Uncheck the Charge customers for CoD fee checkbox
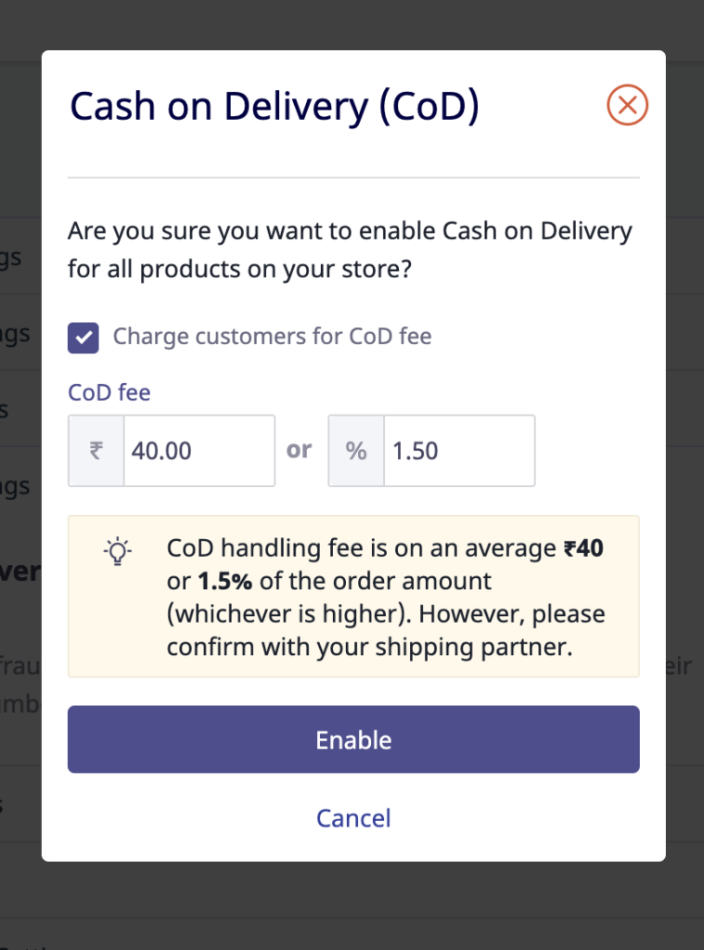704x950 pixels. (83, 338)
